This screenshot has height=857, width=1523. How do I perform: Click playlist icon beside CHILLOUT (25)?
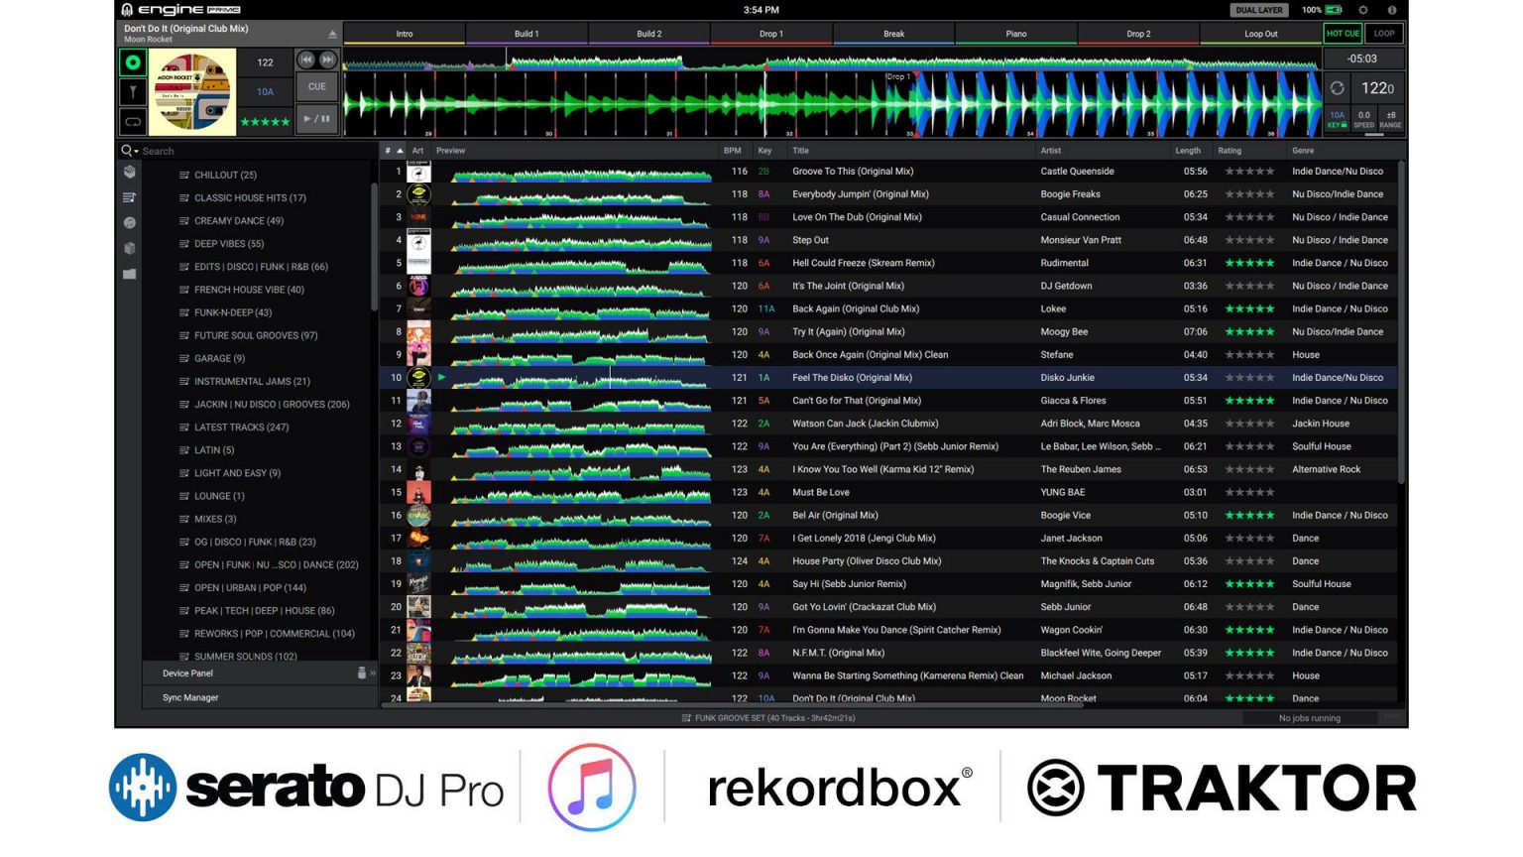point(184,175)
